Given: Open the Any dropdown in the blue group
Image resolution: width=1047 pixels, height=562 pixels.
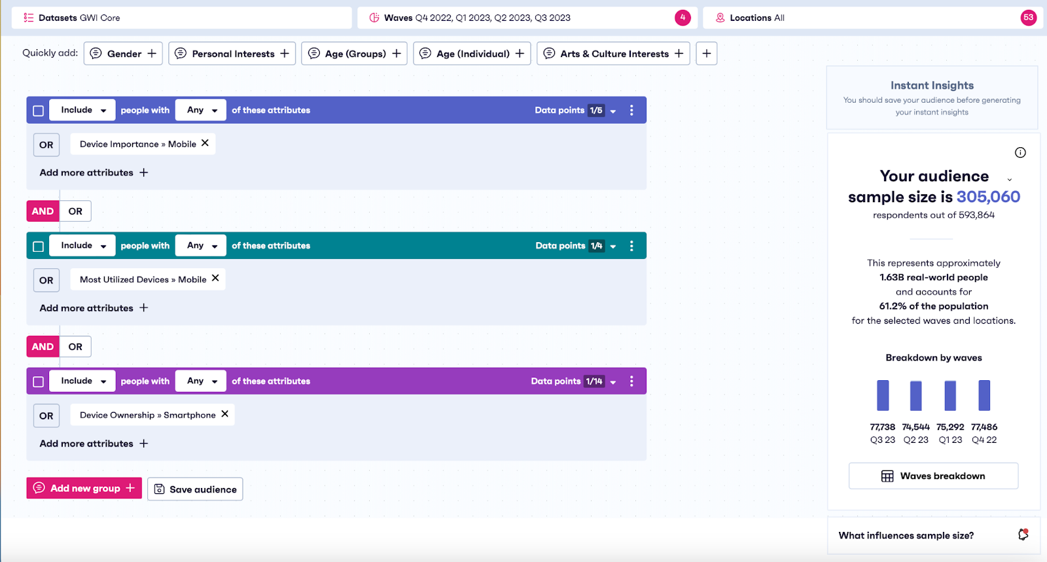Looking at the screenshot, I should click(x=201, y=110).
